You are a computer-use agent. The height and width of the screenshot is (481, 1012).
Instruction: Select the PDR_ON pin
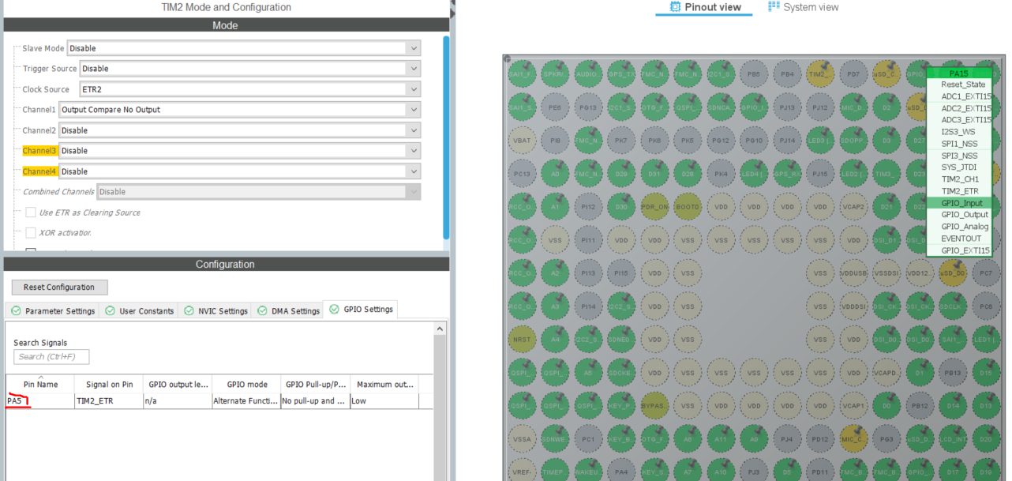coord(654,206)
